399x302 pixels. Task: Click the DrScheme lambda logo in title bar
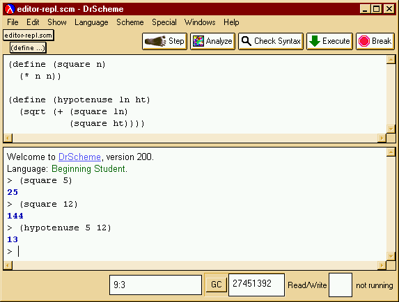tap(10, 9)
